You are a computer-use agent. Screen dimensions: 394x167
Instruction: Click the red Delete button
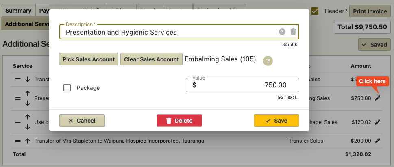tap(179, 121)
